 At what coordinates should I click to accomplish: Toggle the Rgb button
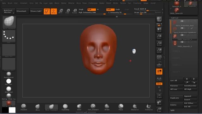[92, 9]
